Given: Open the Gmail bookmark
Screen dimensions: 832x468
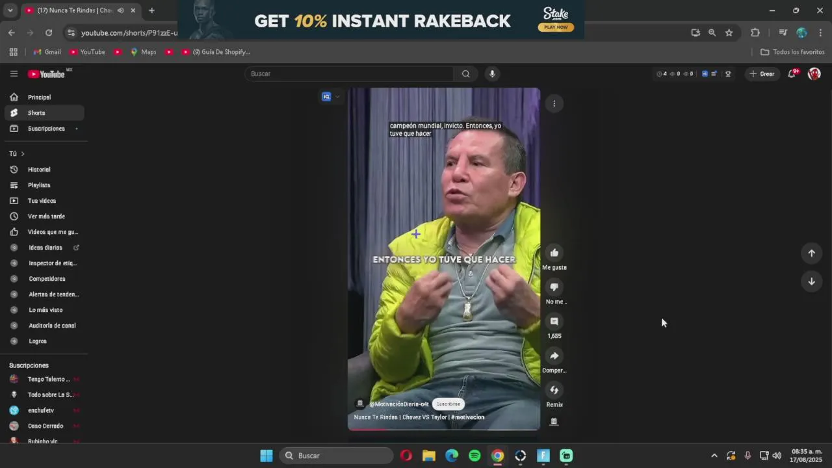Looking at the screenshot, I should coord(47,52).
